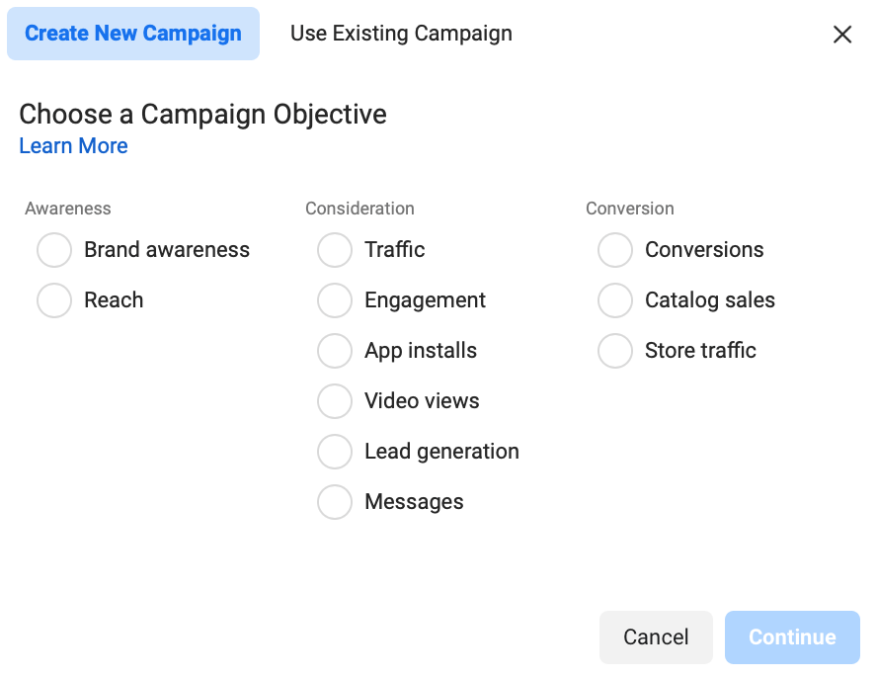The image size is (877, 678).
Task: Click the Brand awareness label text
Action: point(167,250)
